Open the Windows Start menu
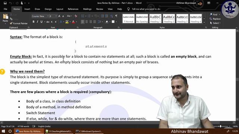The image size is (239, 134). coord(3,131)
